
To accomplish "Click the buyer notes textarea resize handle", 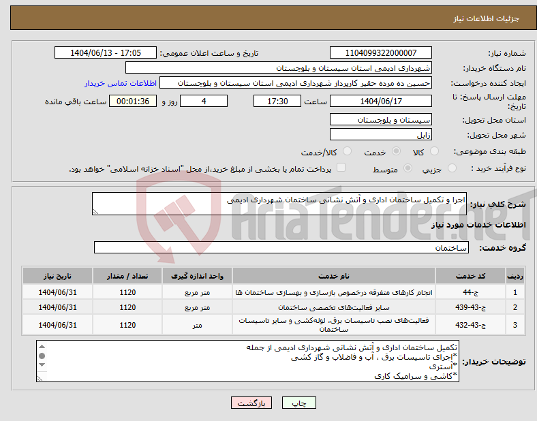I will (x=40, y=378).
